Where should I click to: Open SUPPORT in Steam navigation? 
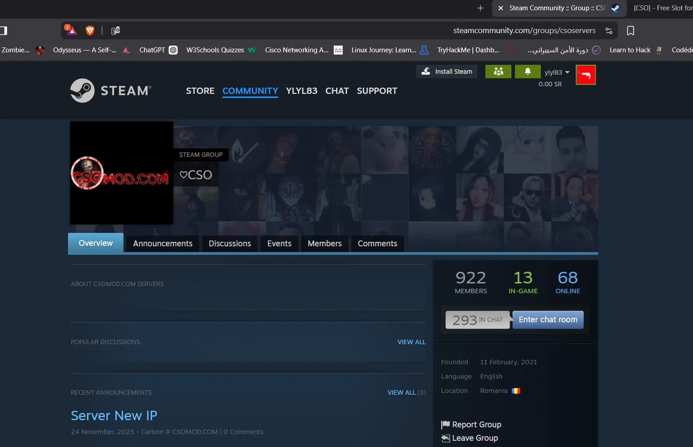coord(377,91)
